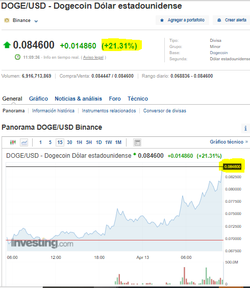Click the Minor group value
Screen dimensions: 250x288
click(x=215, y=46)
